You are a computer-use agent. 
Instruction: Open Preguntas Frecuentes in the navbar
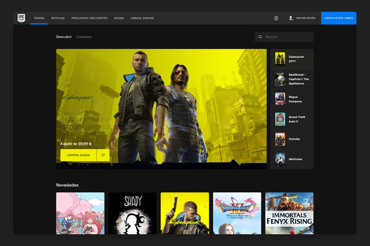tap(89, 18)
